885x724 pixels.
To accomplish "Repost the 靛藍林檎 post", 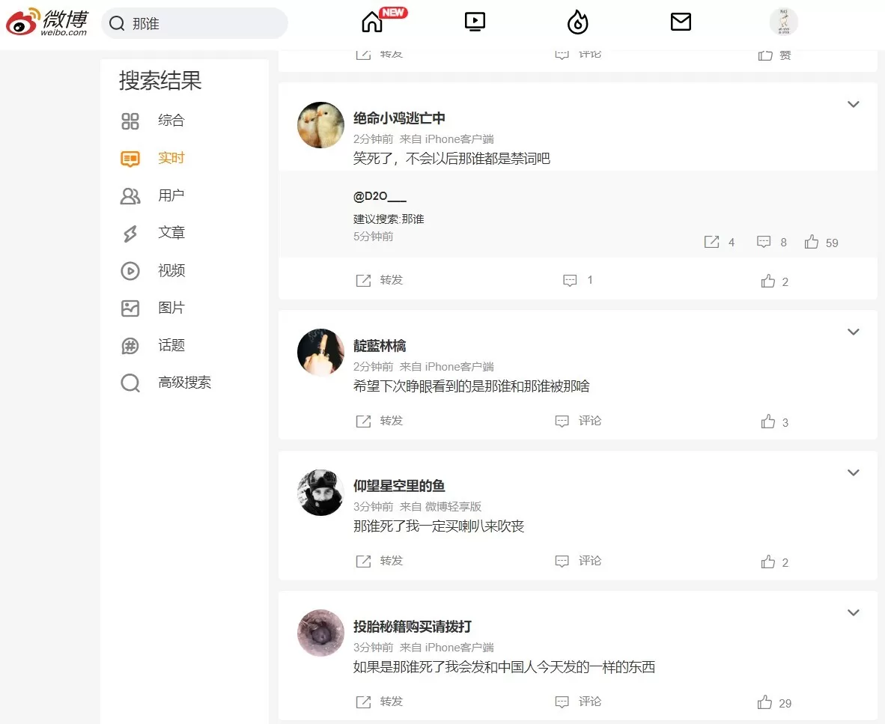I will pyautogui.click(x=380, y=421).
